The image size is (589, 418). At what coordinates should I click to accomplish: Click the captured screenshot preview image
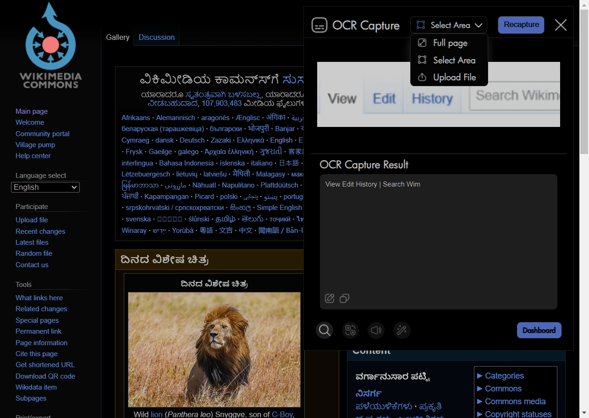coord(439,94)
